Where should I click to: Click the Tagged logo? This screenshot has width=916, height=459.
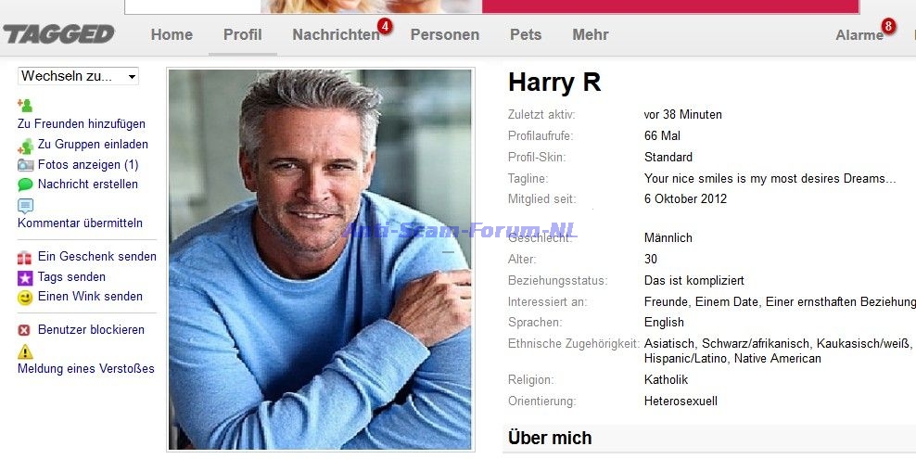point(58,34)
